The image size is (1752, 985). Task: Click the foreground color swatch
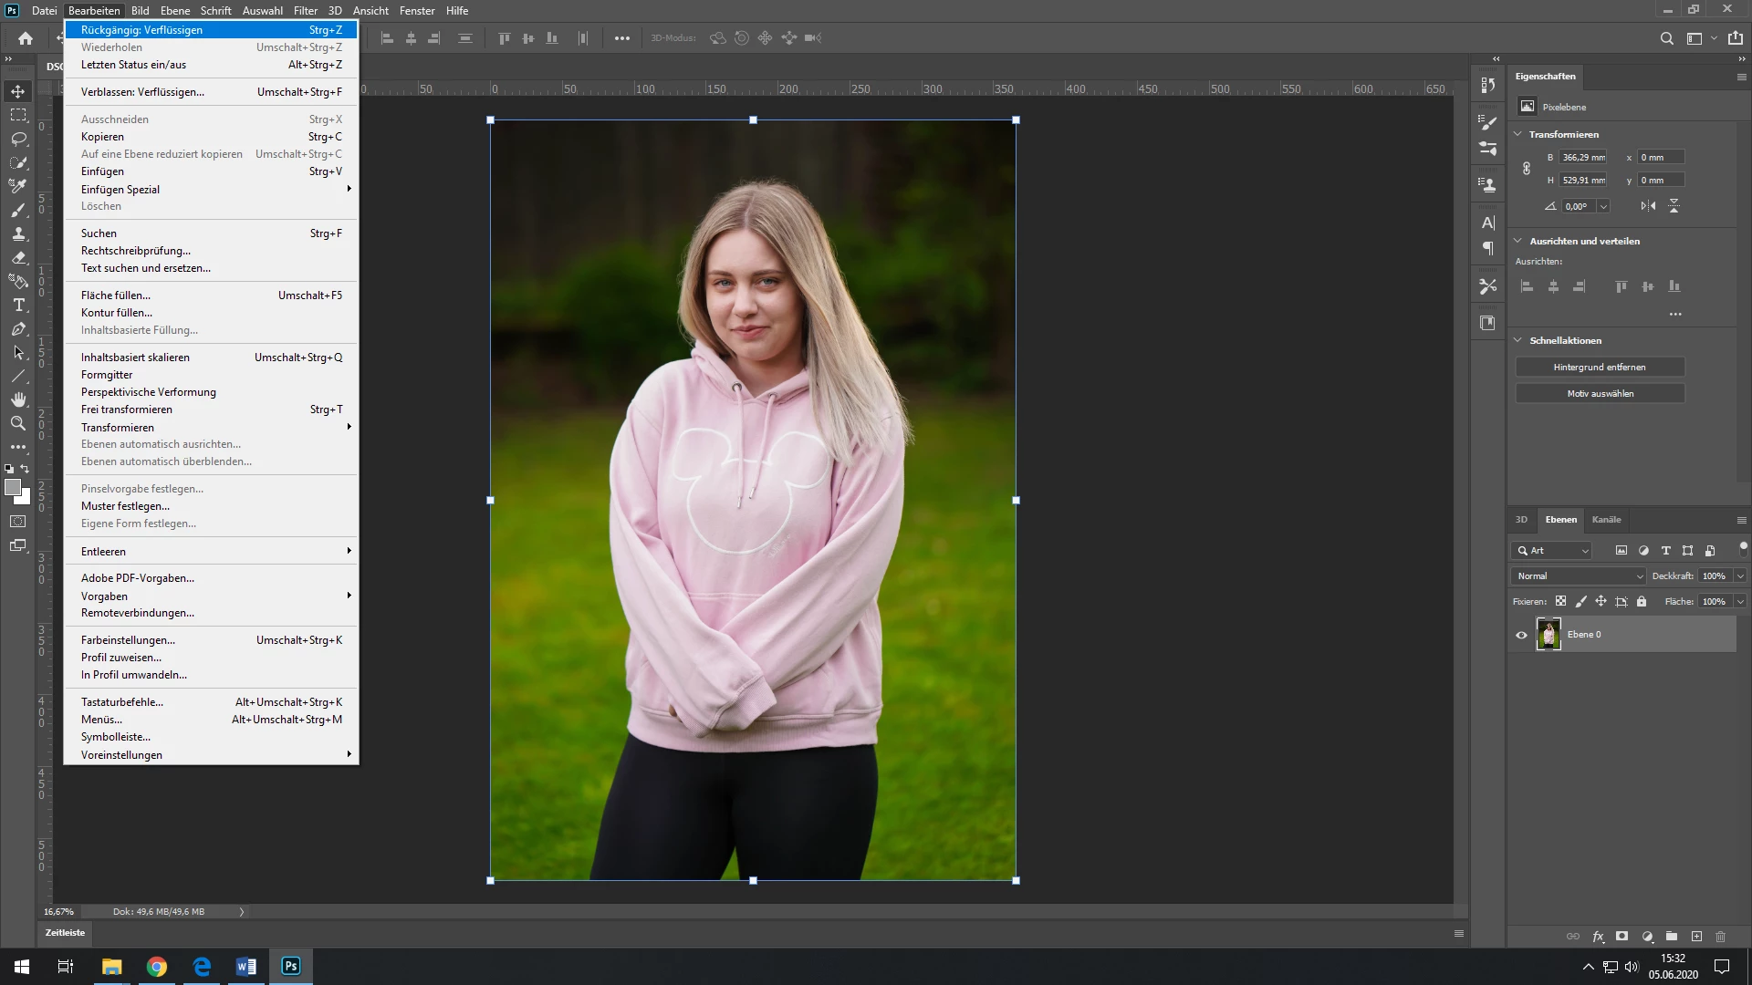[13, 488]
